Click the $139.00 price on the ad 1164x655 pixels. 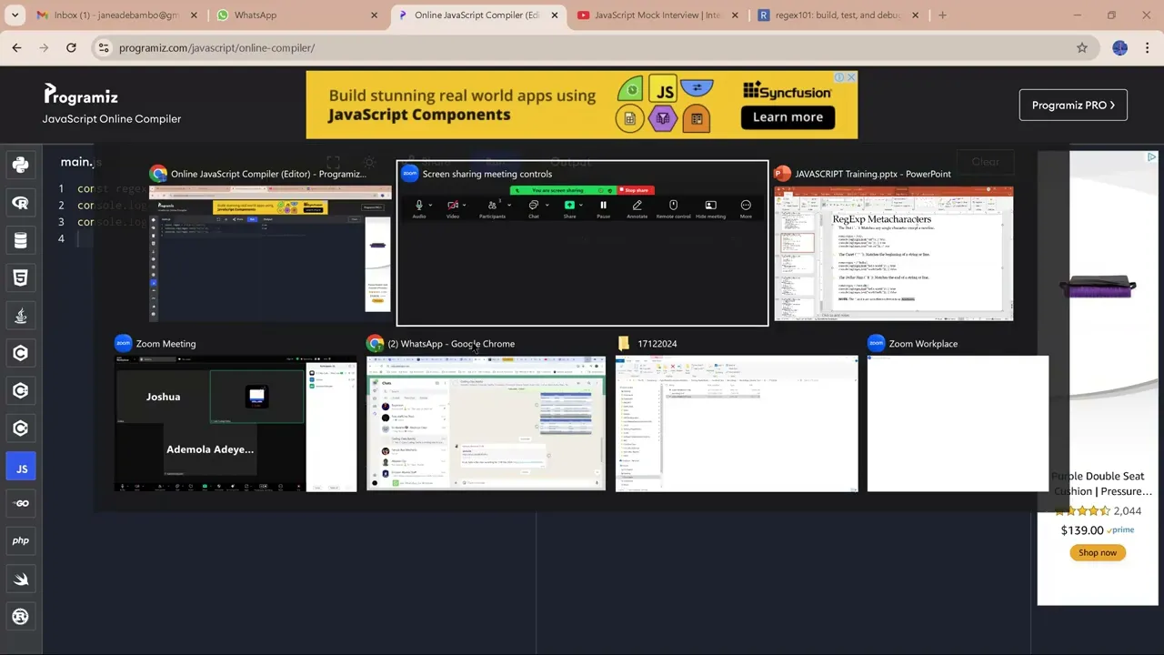1082,530
